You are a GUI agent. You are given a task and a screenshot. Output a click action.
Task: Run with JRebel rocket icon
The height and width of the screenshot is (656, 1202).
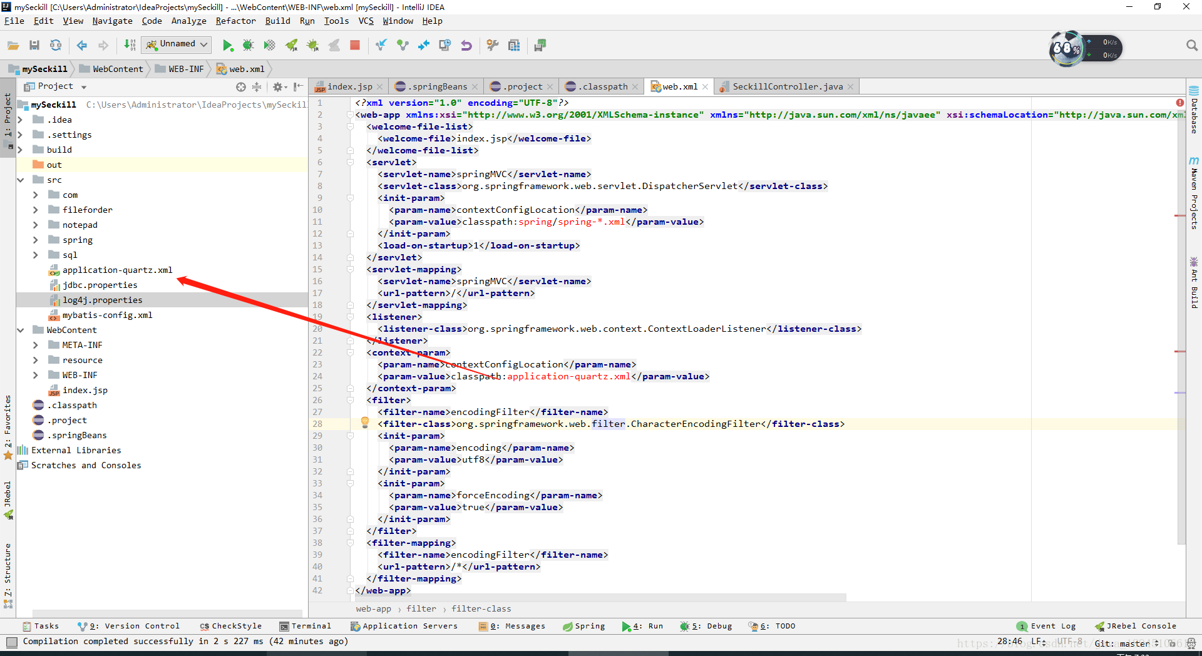(291, 45)
